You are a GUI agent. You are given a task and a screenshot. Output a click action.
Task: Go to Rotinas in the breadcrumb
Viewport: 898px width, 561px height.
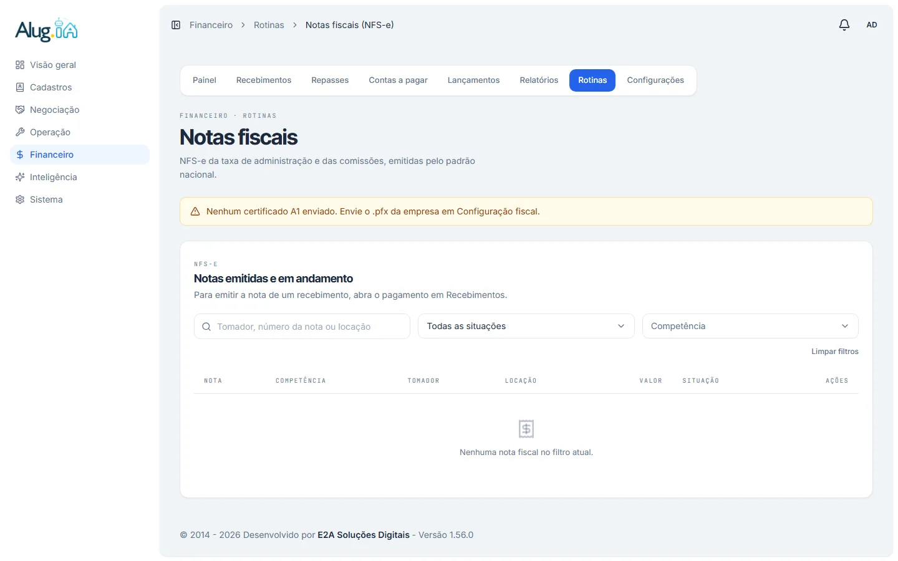pyautogui.click(x=269, y=25)
